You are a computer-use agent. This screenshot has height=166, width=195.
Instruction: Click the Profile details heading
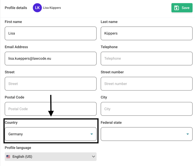pyautogui.click(x=16, y=8)
